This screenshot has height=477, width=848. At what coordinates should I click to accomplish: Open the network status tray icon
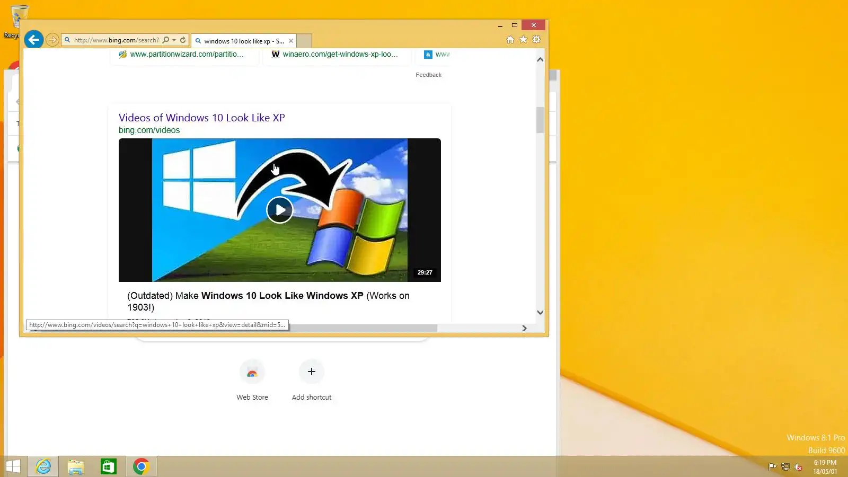tap(785, 467)
